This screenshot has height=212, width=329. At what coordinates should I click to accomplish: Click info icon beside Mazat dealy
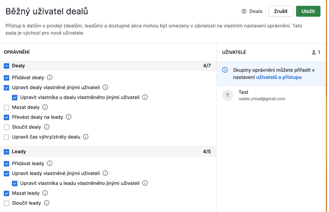tap(45, 107)
